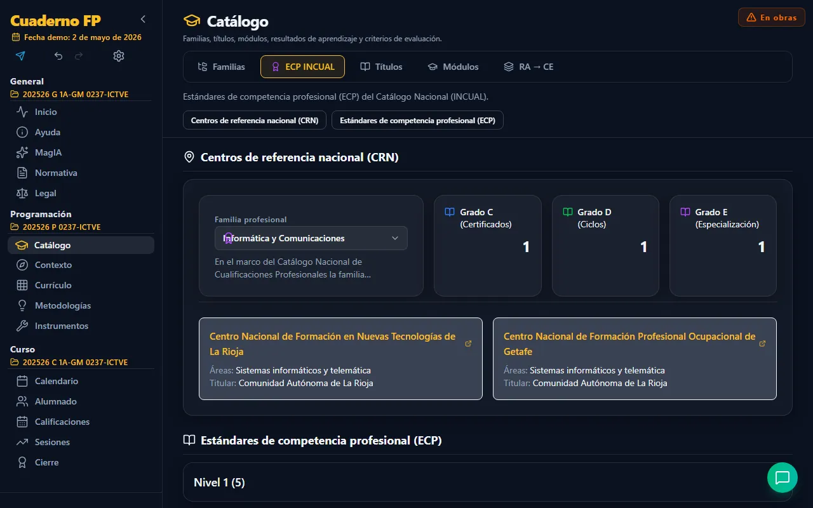Click the En obras warning badge
Viewport: 813px width, 508px height.
[x=772, y=17]
